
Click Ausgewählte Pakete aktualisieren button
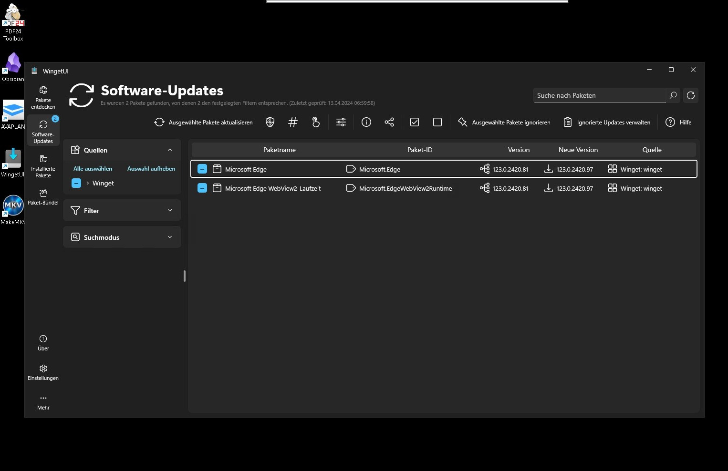coord(203,123)
